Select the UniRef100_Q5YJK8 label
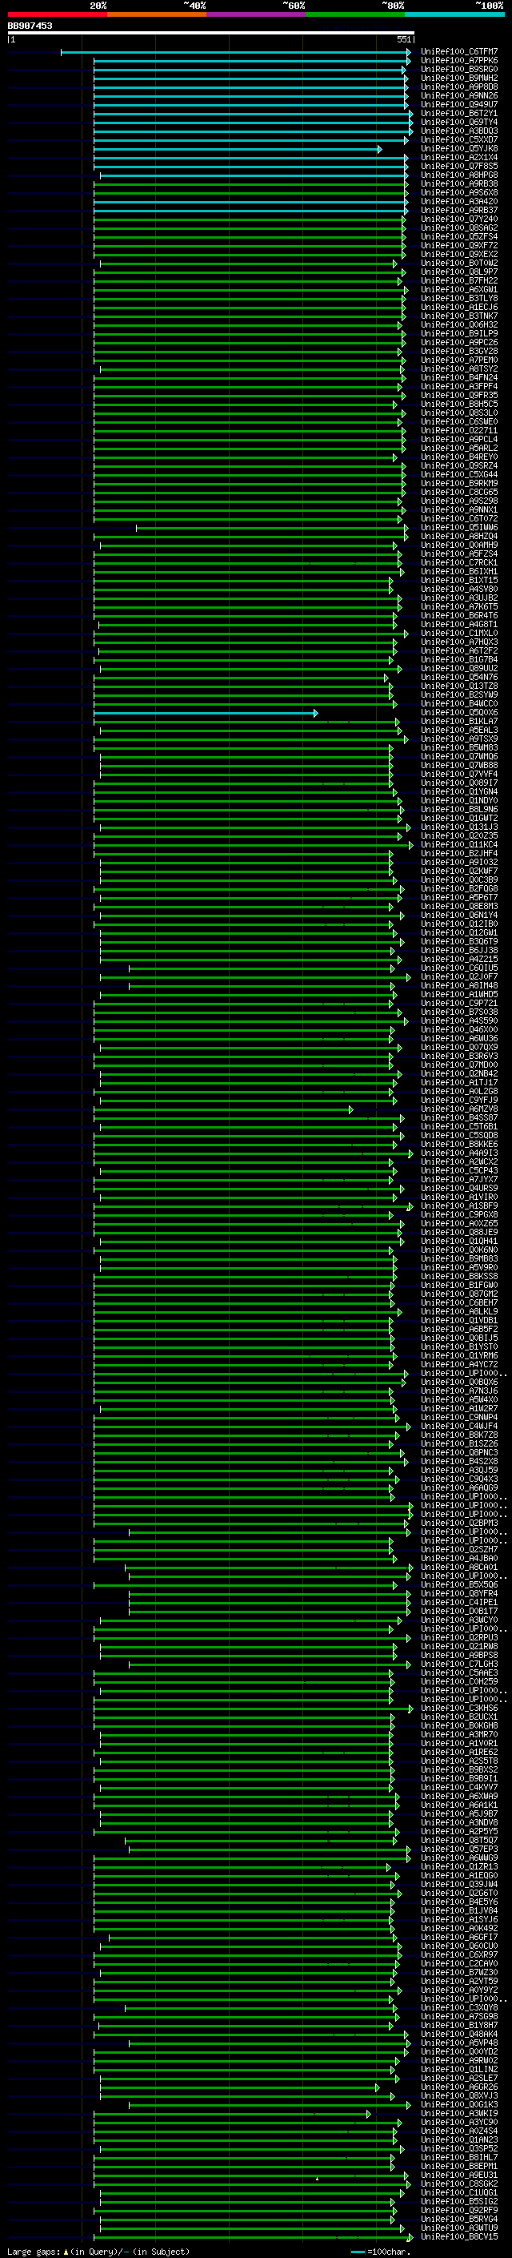Viewport: 512px width, 2258px height. [459, 149]
